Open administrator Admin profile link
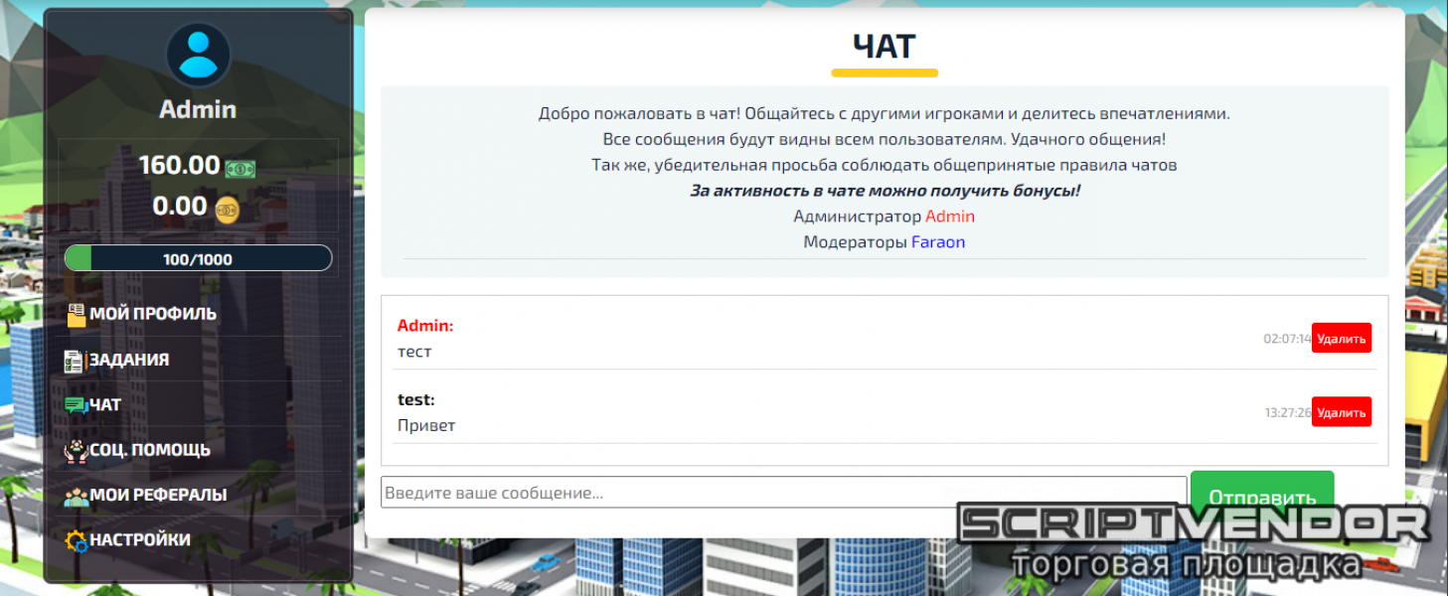Viewport: 1448px width, 596px height. click(949, 216)
